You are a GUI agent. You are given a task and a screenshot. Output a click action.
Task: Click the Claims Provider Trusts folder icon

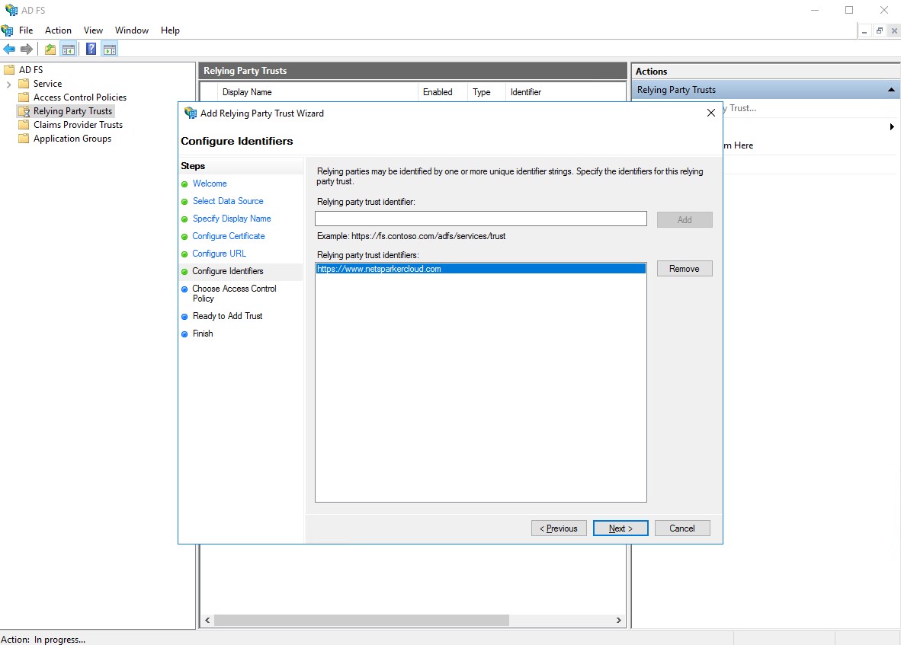pos(24,124)
